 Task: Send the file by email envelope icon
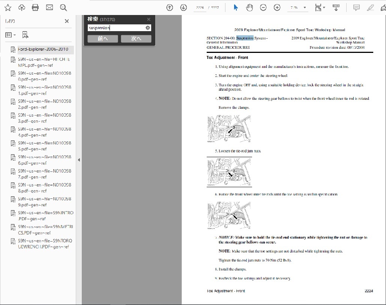point(50,8)
